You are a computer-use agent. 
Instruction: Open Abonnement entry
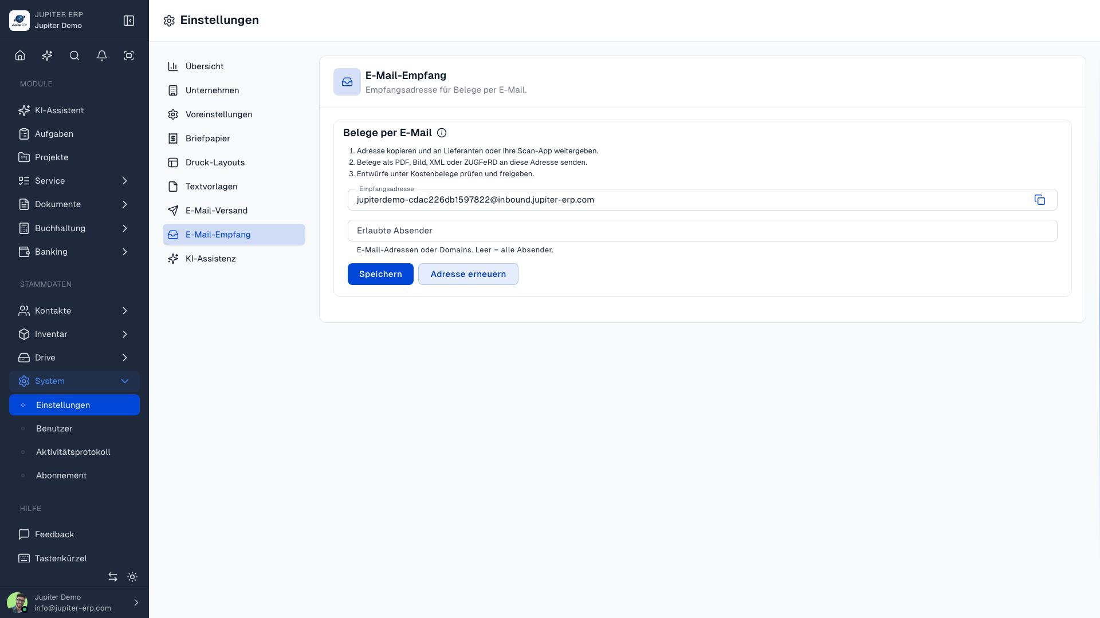(x=74, y=476)
